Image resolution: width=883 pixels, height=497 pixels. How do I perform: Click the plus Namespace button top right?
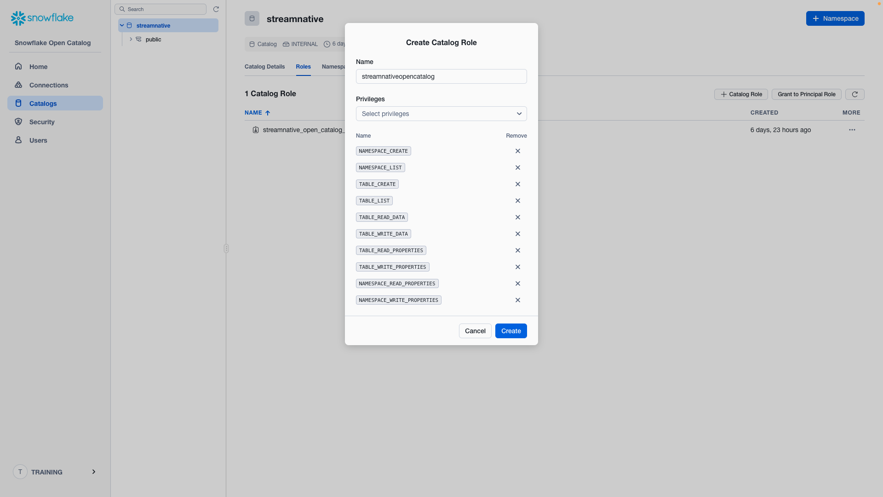point(835,18)
